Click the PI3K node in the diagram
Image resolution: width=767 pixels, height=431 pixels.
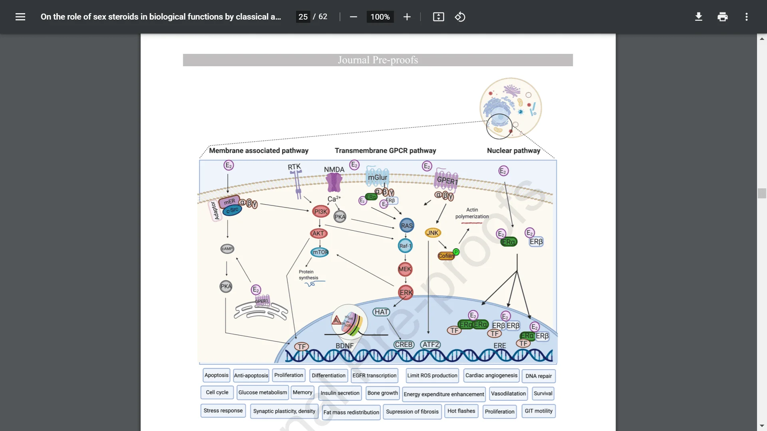pyautogui.click(x=321, y=212)
